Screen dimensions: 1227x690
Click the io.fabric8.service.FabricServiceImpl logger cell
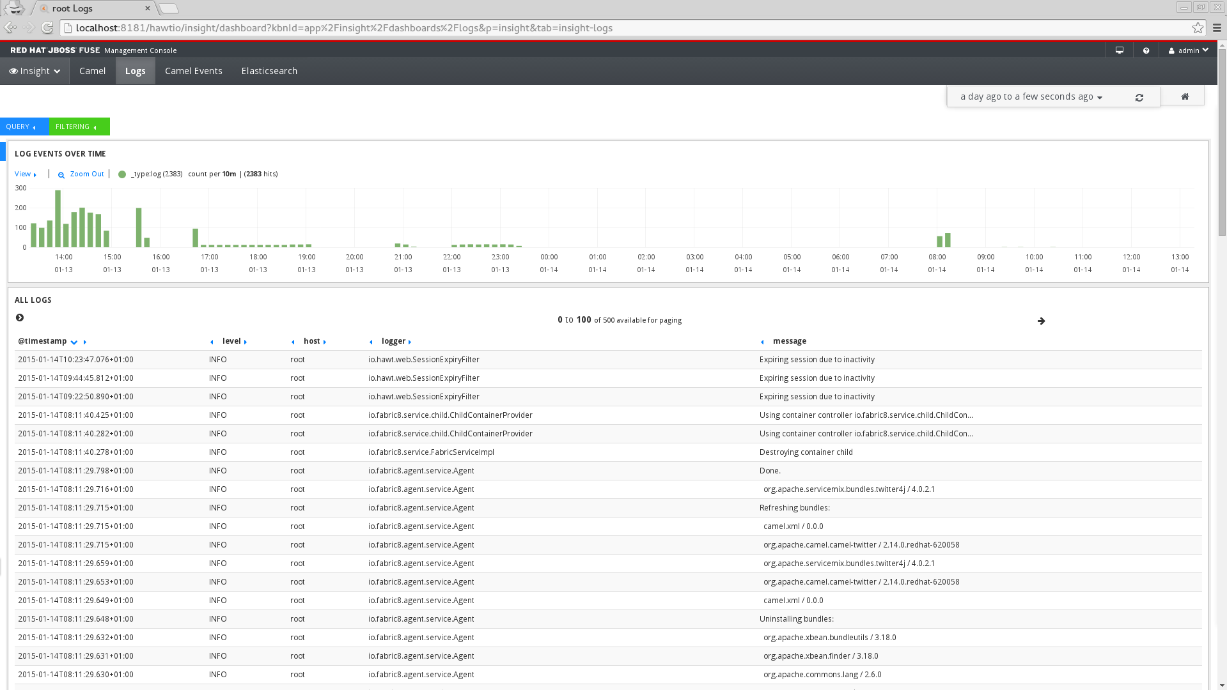pyautogui.click(x=431, y=452)
